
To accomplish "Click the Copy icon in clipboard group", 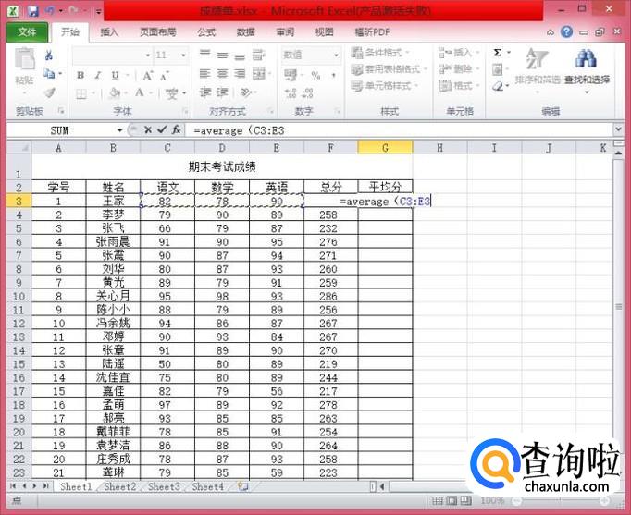I will (49, 74).
